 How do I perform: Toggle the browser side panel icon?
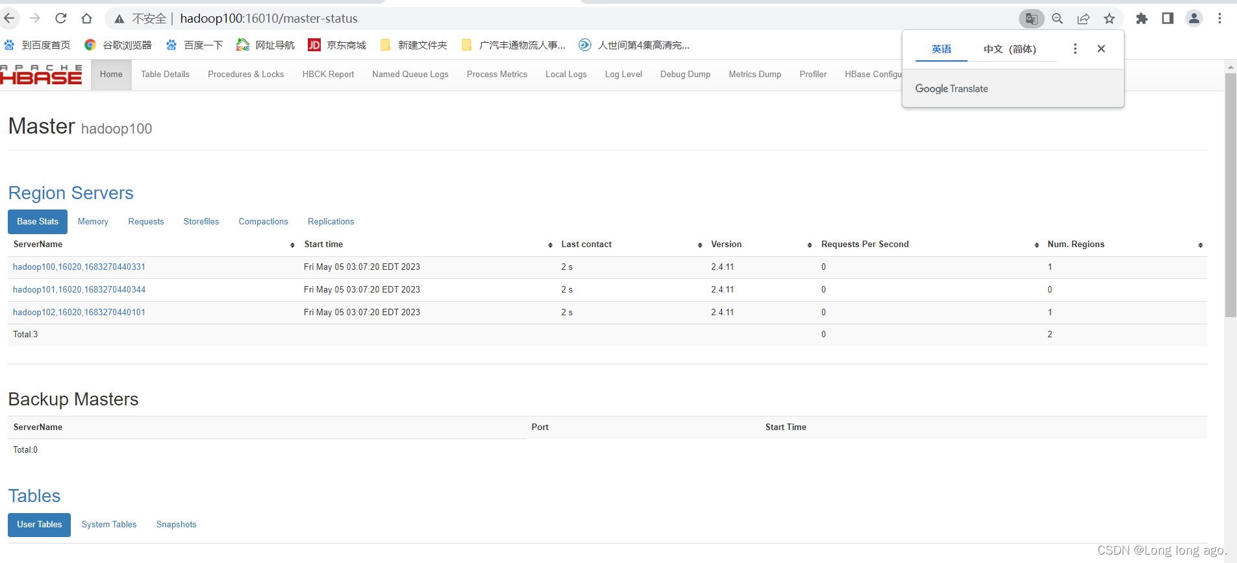(x=1168, y=18)
